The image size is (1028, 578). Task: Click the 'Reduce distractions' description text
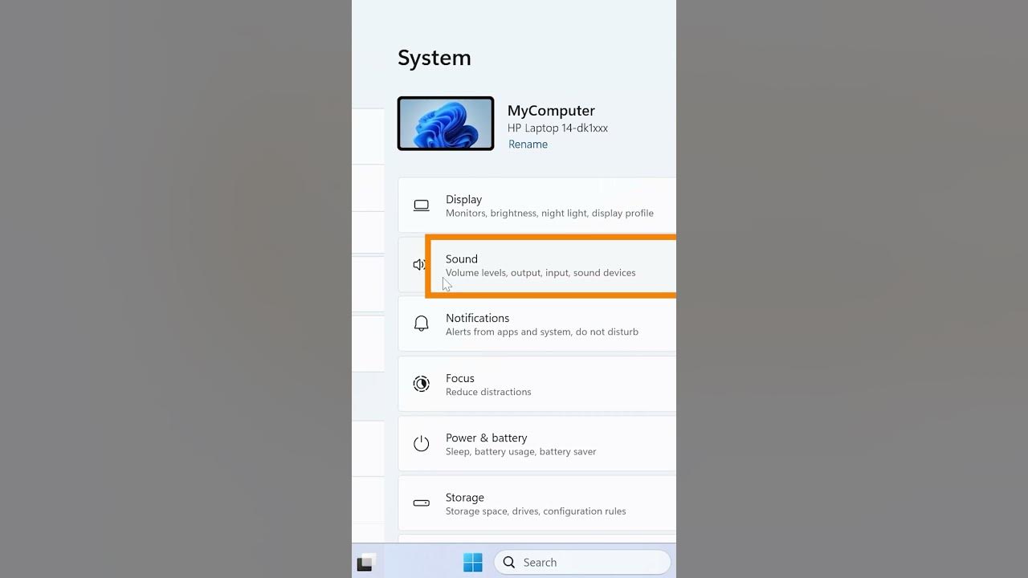click(x=488, y=393)
